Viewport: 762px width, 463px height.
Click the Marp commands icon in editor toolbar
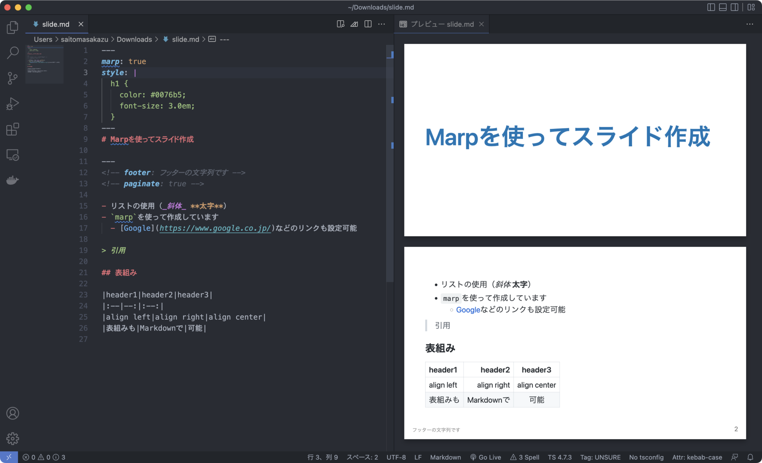[354, 24]
